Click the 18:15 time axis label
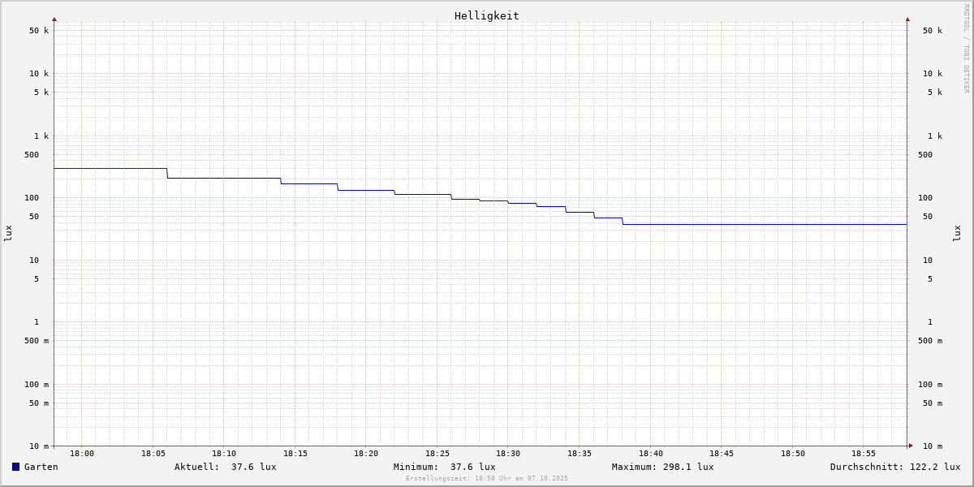The height and width of the screenshot is (487, 974). point(295,454)
